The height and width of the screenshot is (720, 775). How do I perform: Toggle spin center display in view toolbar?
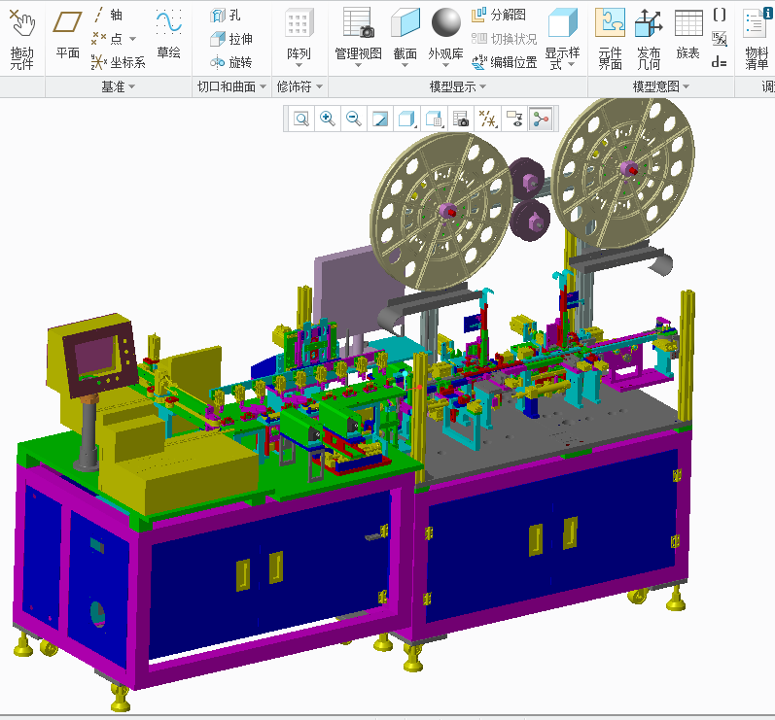click(541, 120)
